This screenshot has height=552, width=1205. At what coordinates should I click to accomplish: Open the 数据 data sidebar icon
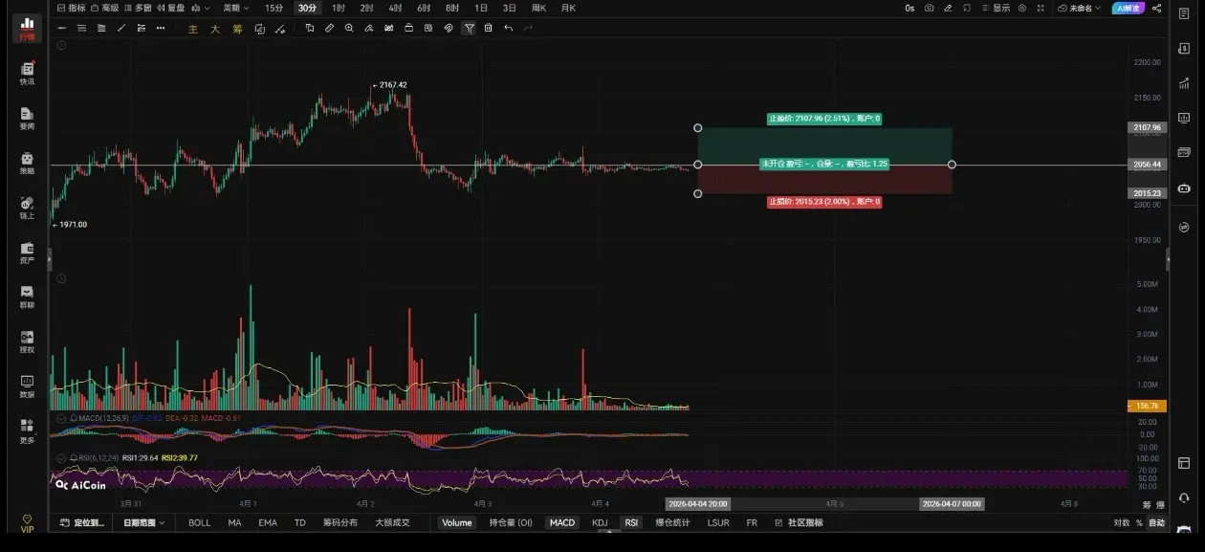point(27,386)
